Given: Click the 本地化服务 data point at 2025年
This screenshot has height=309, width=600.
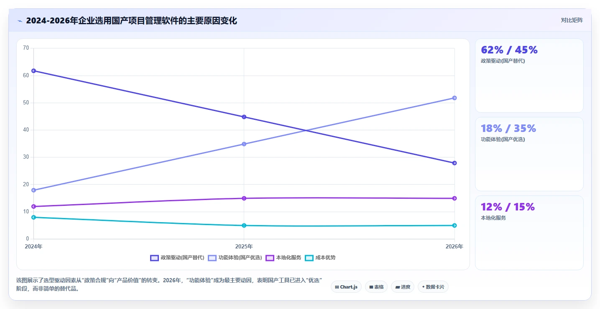Looking at the screenshot, I should pos(244,198).
